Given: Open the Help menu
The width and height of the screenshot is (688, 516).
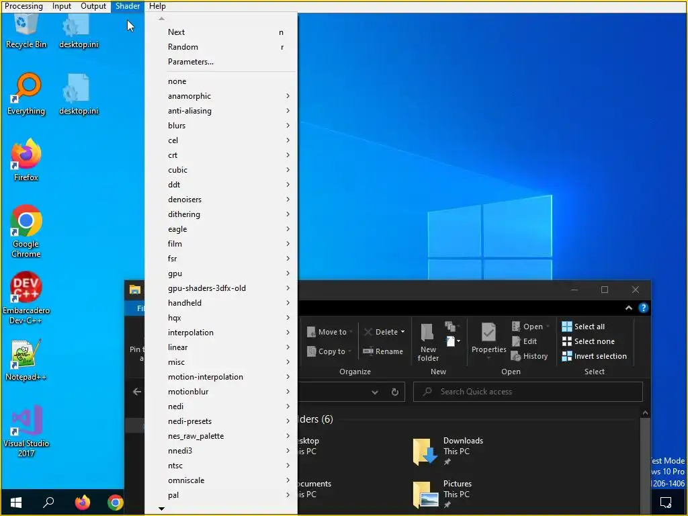Looking at the screenshot, I should pos(157,6).
